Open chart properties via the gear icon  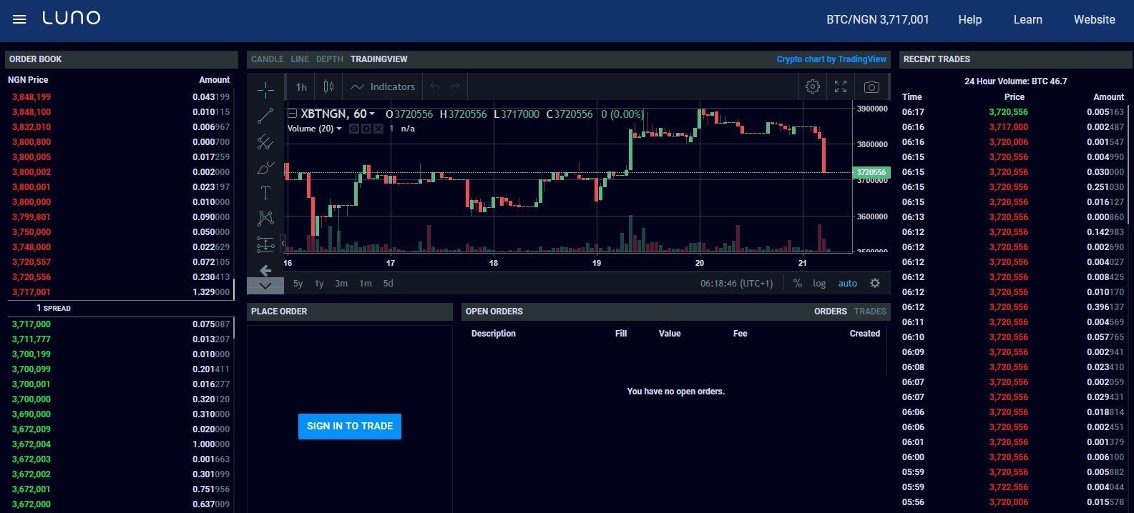click(x=812, y=86)
